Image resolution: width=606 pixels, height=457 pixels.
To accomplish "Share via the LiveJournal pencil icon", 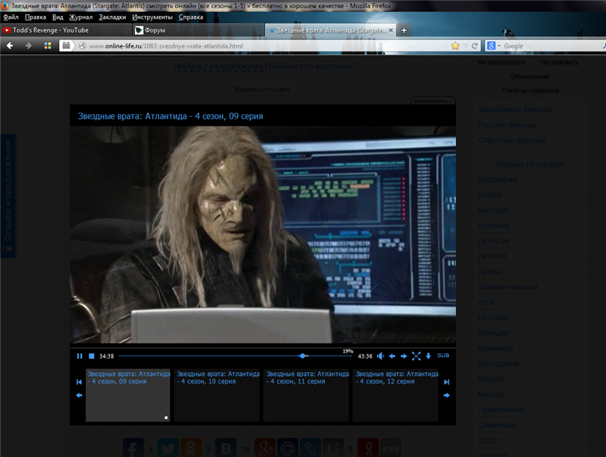I will click(x=311, y=448).
